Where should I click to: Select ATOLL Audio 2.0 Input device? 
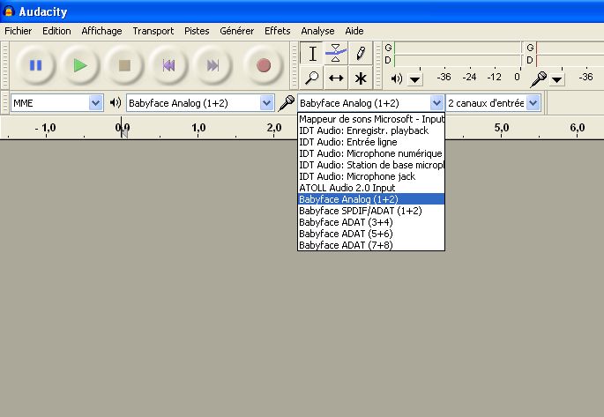point(347,188)
